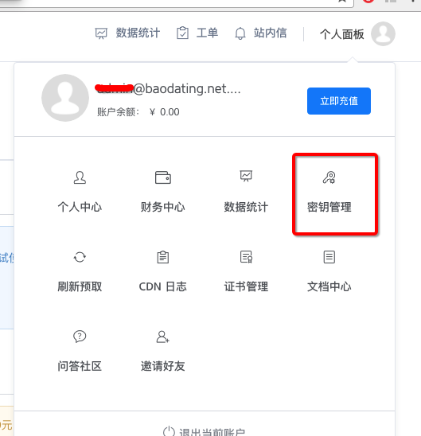421x436 pixels.
Task: Click large profile avatar in panel
Action: tap(65, 98)
